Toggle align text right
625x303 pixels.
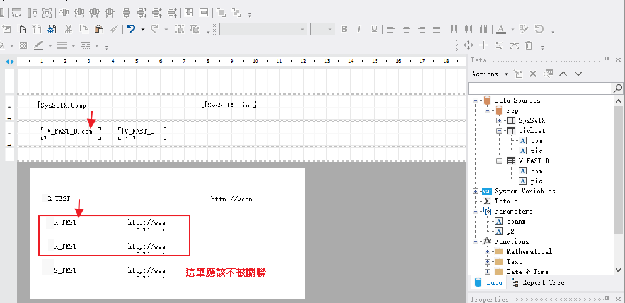[421, 29]
